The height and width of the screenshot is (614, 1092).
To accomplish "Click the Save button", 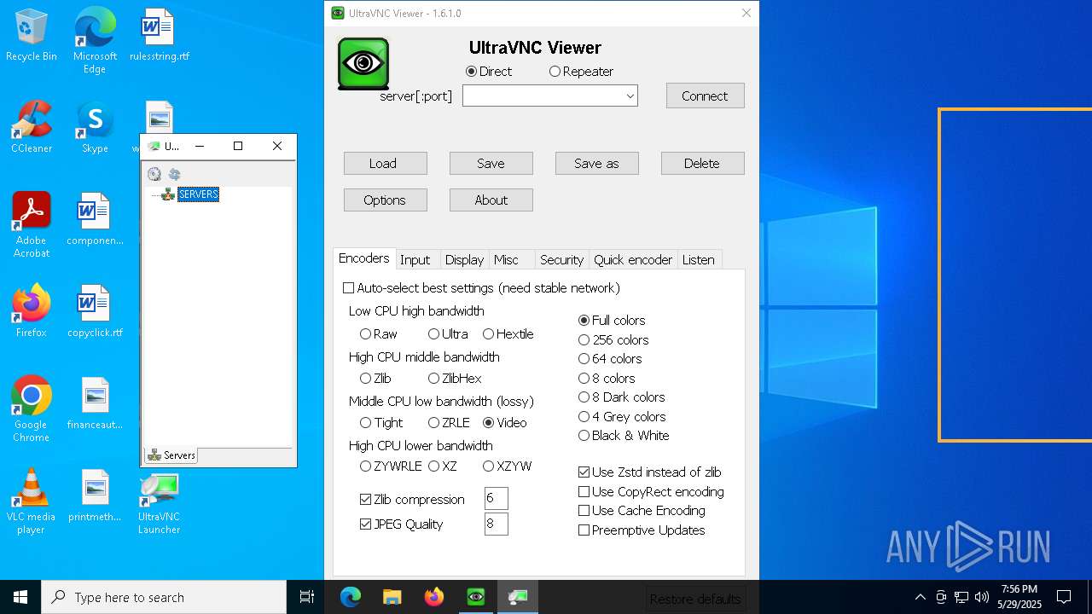I will [x=491, y=163].
